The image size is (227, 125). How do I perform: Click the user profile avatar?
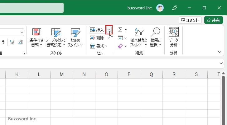pos(160,8)
